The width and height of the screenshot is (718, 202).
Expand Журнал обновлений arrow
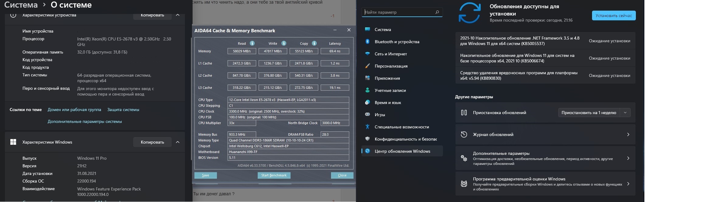(628, 134)
